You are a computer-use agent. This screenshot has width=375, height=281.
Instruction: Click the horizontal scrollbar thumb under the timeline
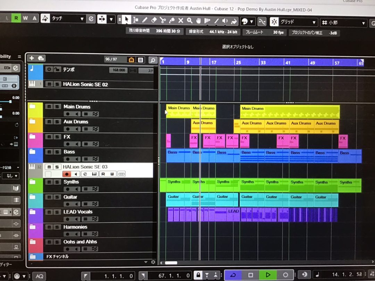[x=171, y=263]
